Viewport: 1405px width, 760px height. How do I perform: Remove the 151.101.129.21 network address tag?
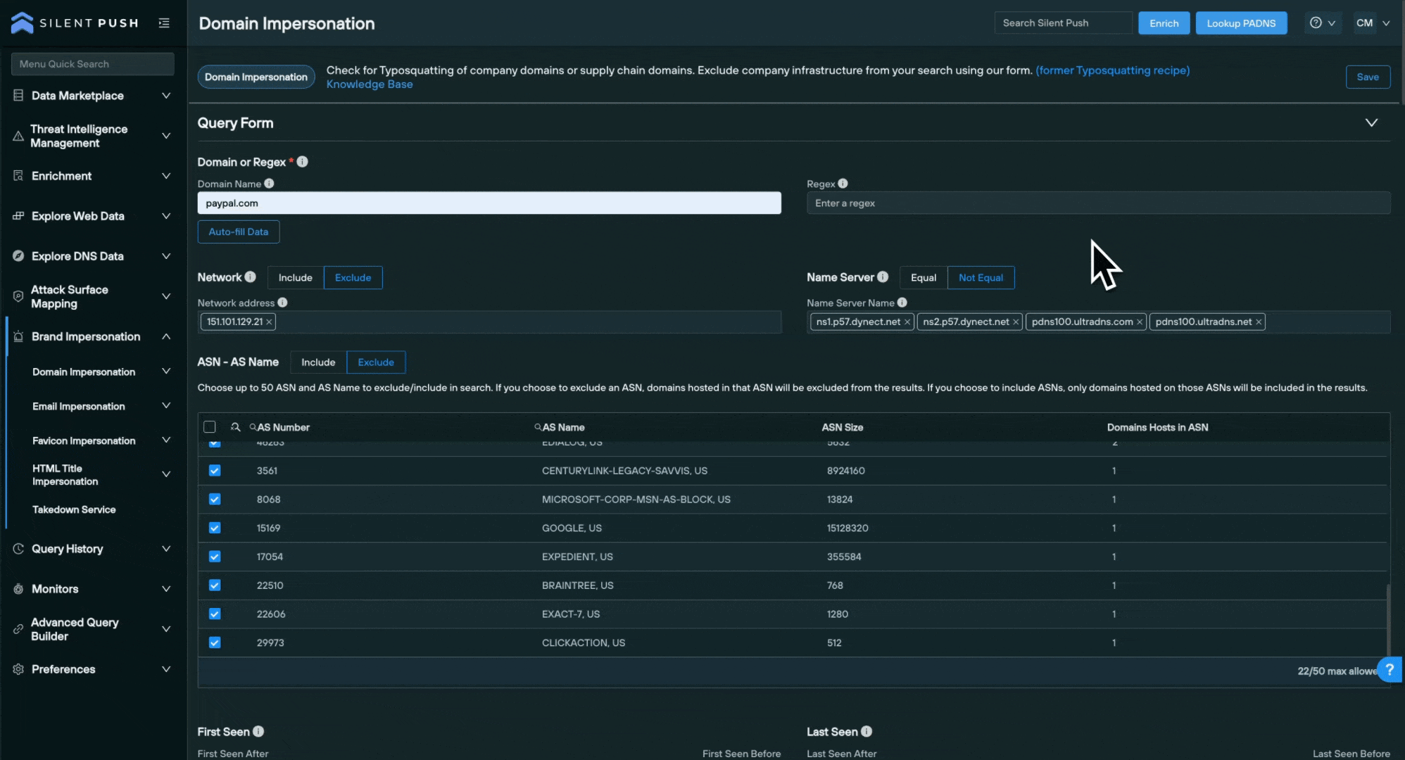coord(269,322)
